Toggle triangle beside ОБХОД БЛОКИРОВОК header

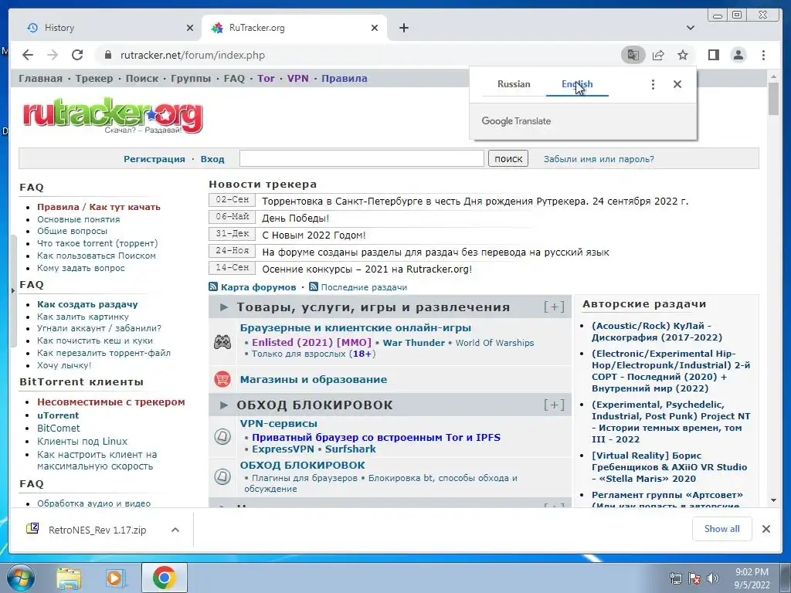click(224, 405)
